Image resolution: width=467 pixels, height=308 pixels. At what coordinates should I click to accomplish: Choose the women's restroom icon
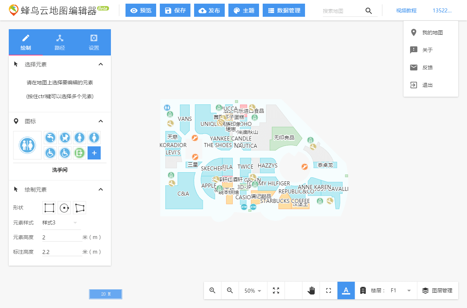94,138
